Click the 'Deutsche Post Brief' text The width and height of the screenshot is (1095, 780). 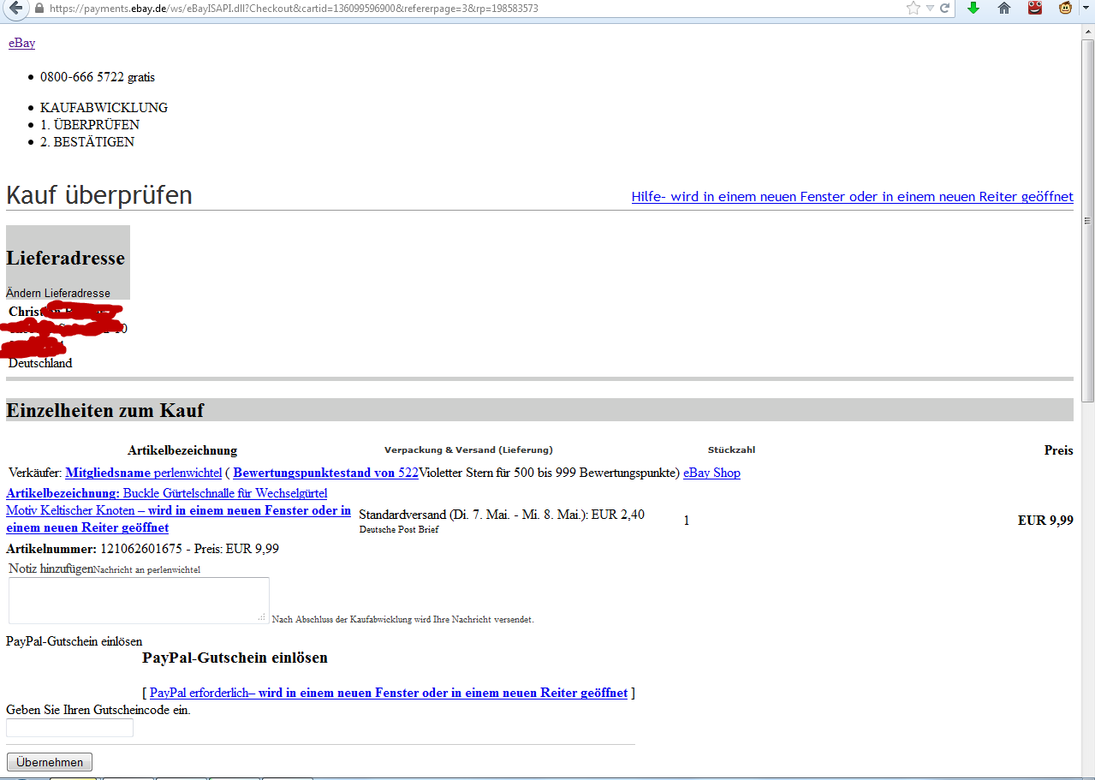398,529
